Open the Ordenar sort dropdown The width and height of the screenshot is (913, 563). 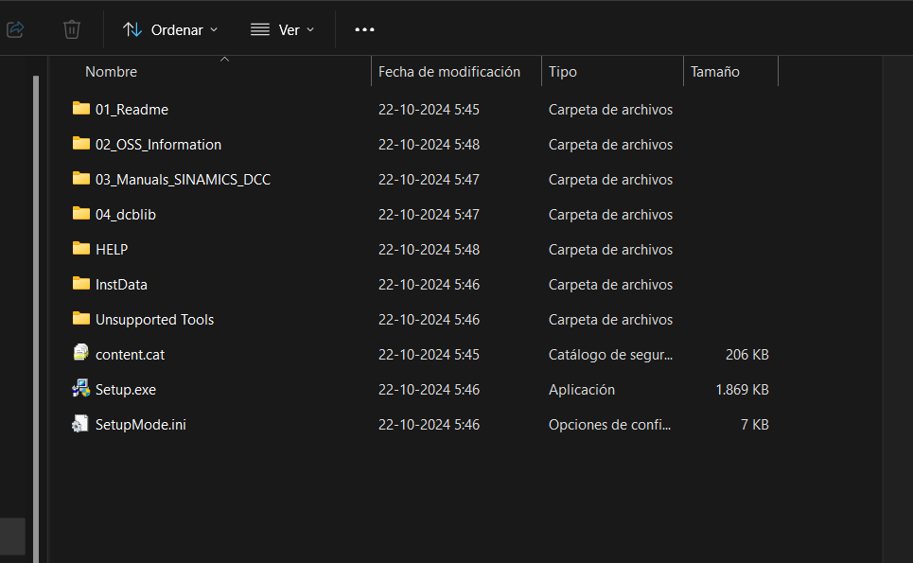coord(170,29)
